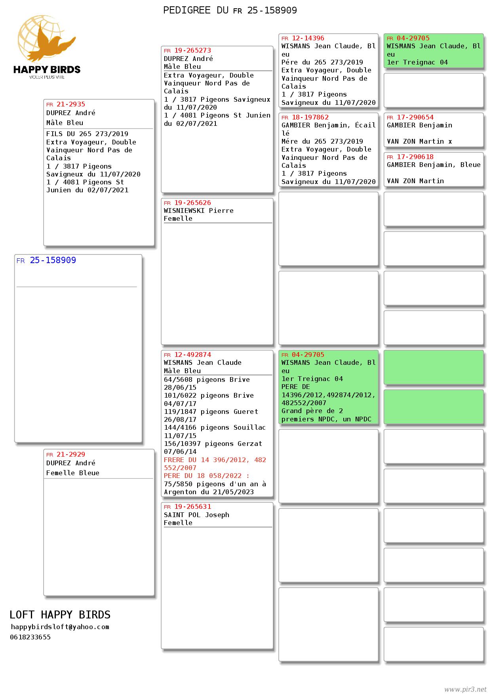The image size is (491, 694).
Task: Click ring number FR 12-14396
Action: pyautogui.click(x=303, y=38)
